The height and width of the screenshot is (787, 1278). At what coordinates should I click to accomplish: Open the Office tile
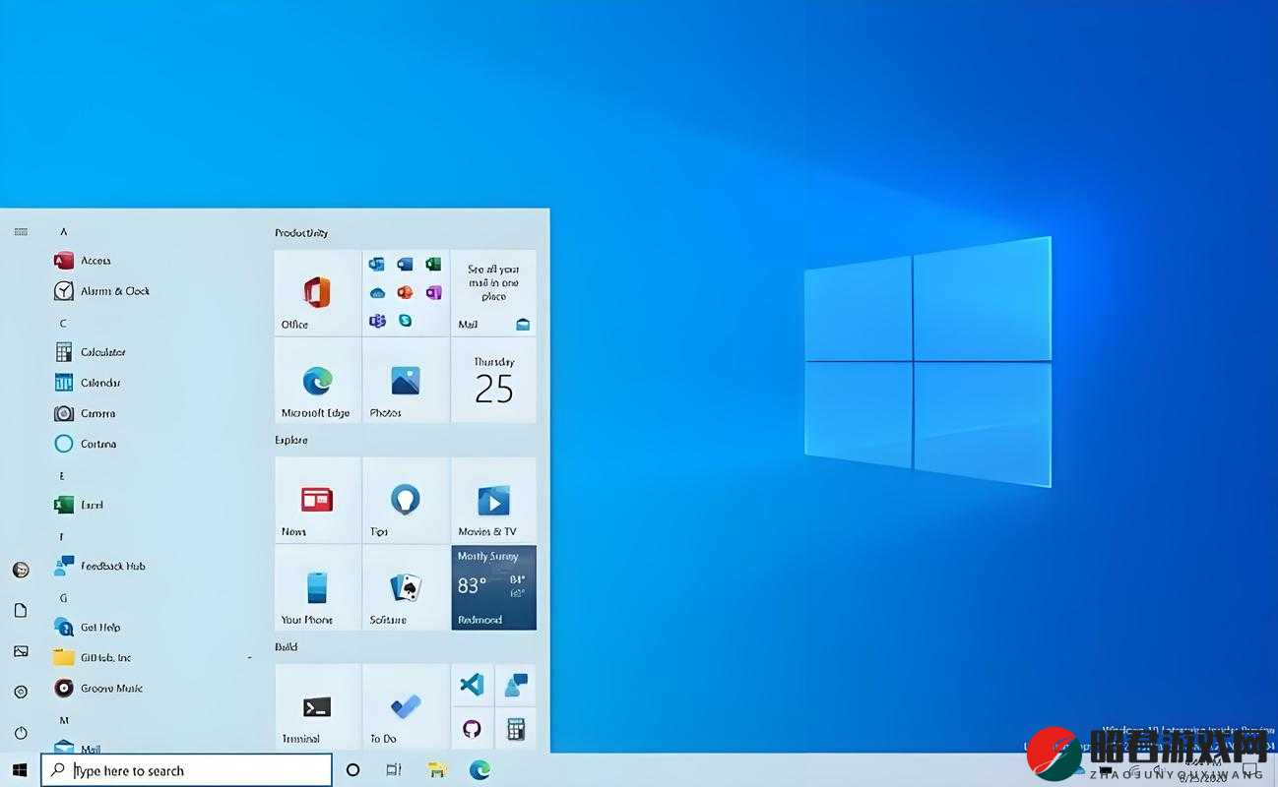pos(317,292)
